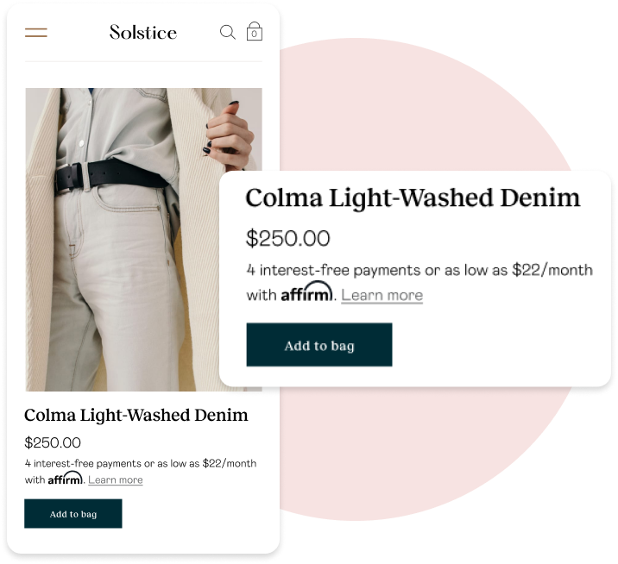Click 'Add to bag' in popup card
618x564 pixels.
tap(319, 345)
